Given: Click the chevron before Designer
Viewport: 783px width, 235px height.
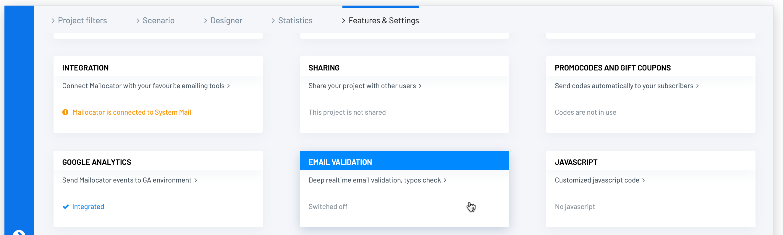Looking at the screenshot, I should pyautogui.click(x=206, y=21).
